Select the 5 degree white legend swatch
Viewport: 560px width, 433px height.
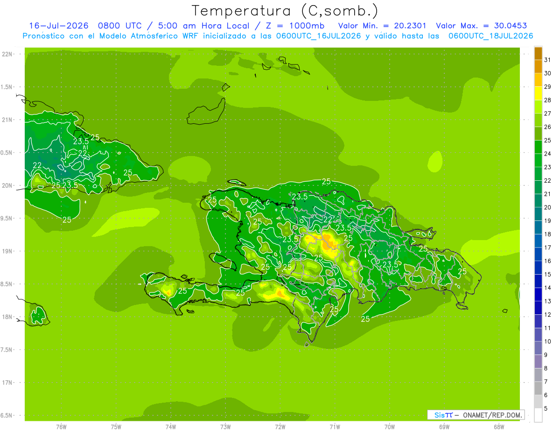coord(538,415)
